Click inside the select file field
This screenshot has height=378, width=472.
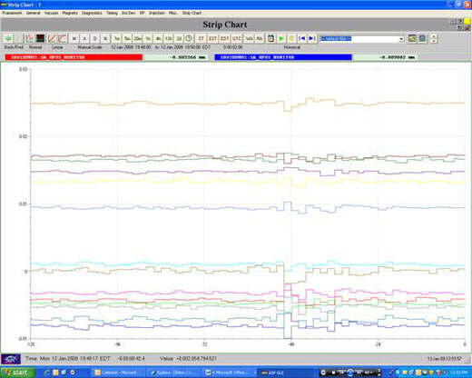click(359, 39)
